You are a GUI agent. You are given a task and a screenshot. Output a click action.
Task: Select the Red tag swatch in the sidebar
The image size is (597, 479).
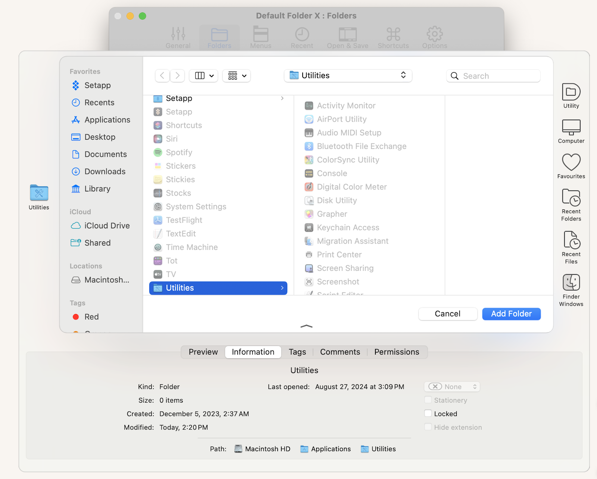coord(76,317)
